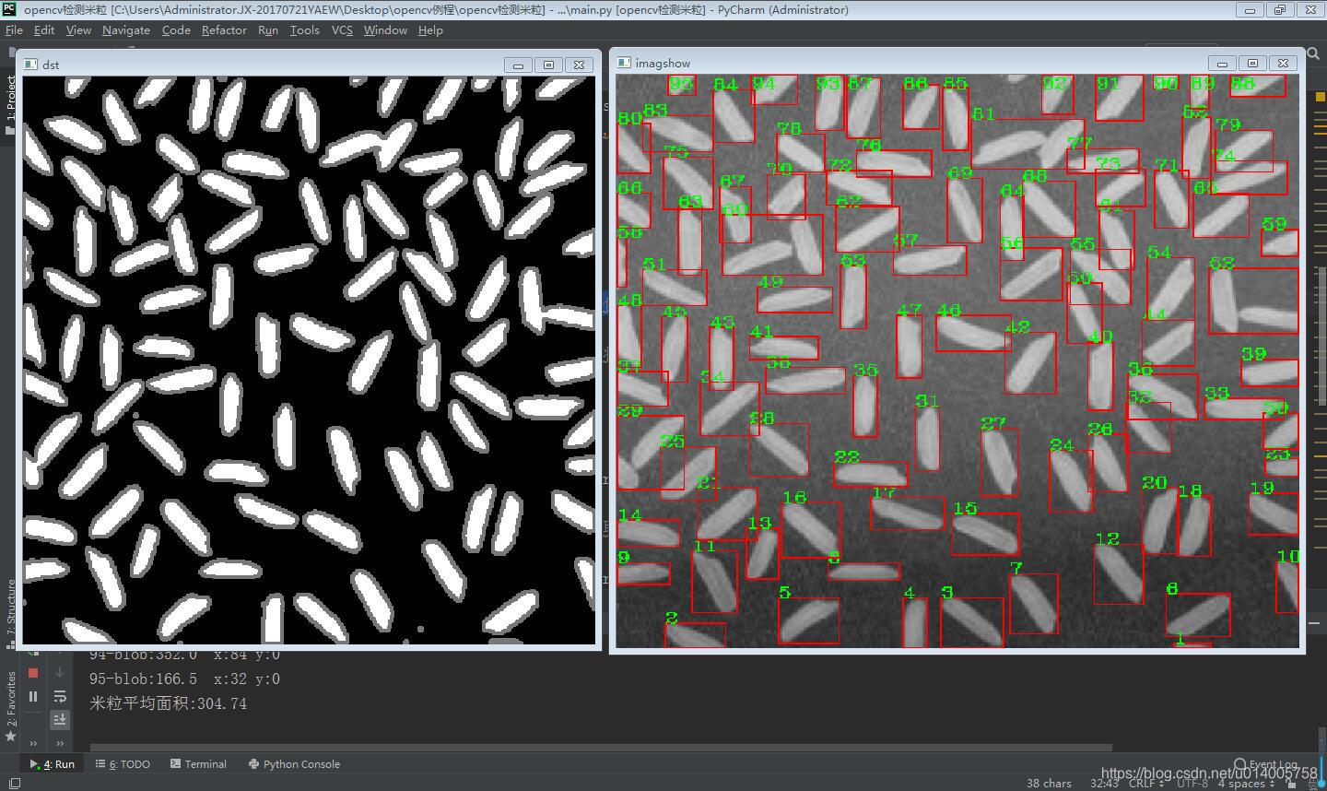Open the VCS menu
The width and height of the screenshot is (1327, 791).
point(342,30)
